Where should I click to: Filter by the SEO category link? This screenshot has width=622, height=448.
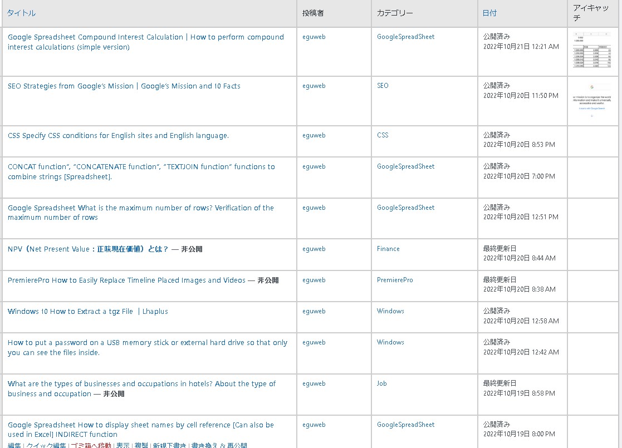(383, 86)
